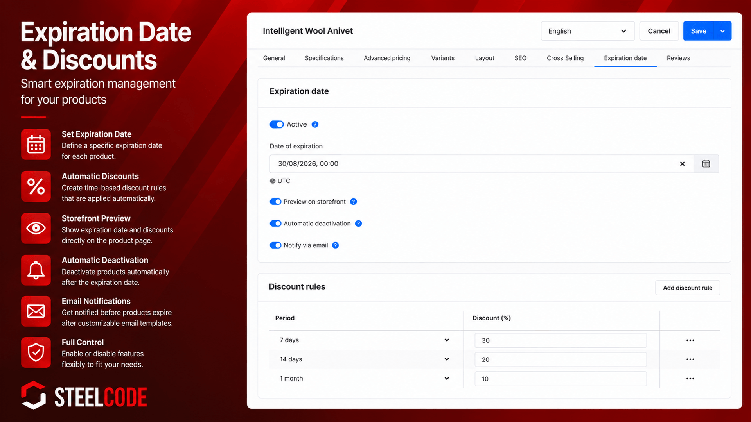Open options menu for the 7 days rule
Viewport: 751px width, 422px height.
point(690,340)
